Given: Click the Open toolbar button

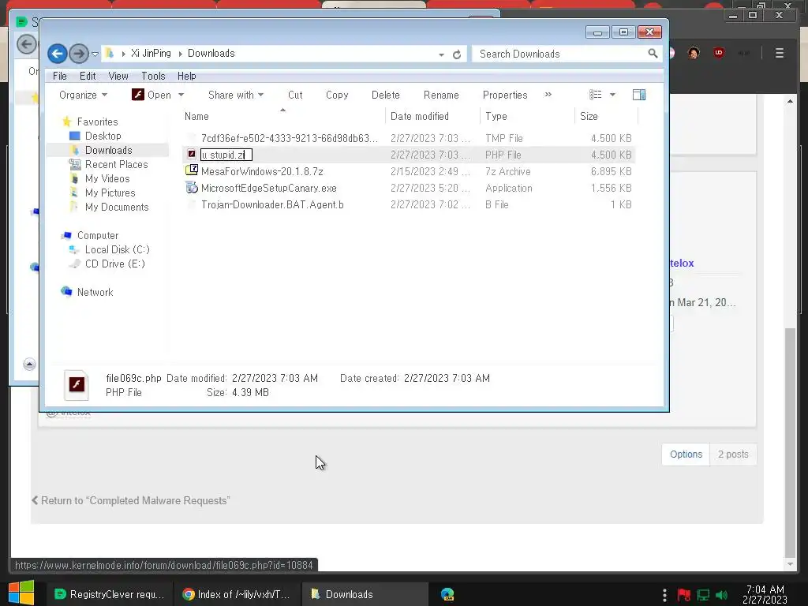Looking at the screenshot, I should coord(151,95).
